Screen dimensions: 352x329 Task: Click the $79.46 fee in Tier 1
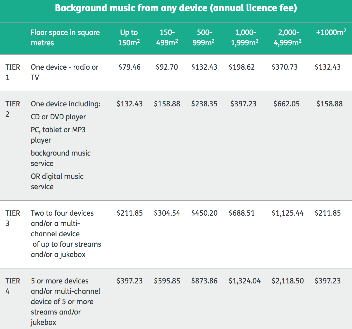click(x=129, y=67)
